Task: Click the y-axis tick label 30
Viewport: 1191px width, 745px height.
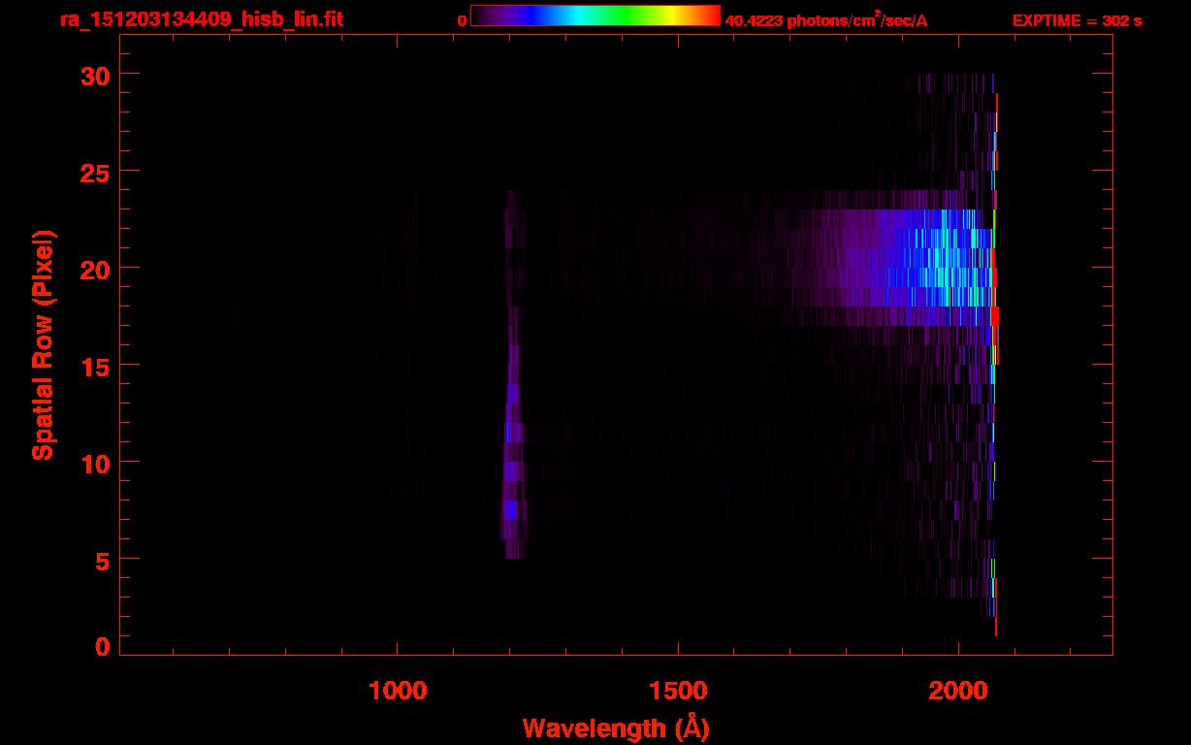Action: point(95,75)
